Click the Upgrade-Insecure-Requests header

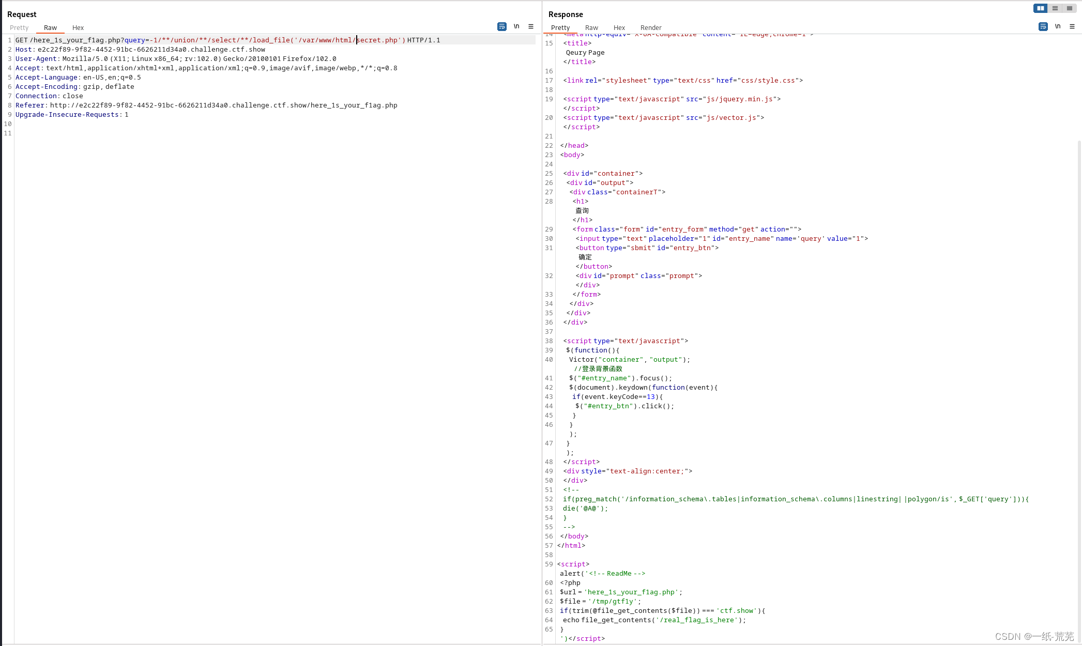tap(72, 115)
